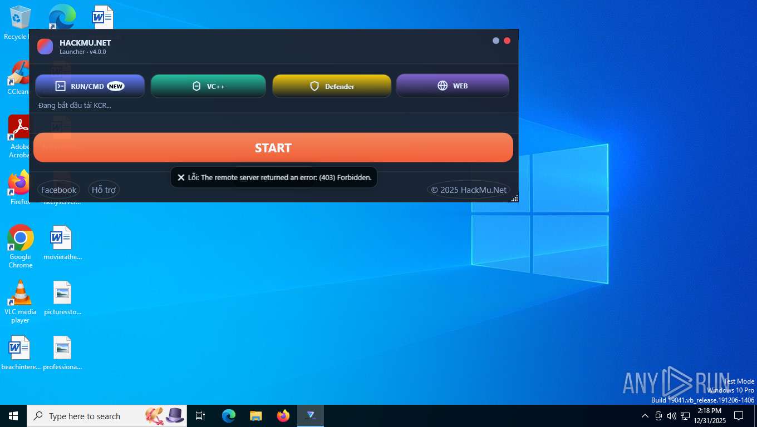Viewport: 757px width, 427px height.
Task: Open the Defender settings button
Action: (332, 86)
